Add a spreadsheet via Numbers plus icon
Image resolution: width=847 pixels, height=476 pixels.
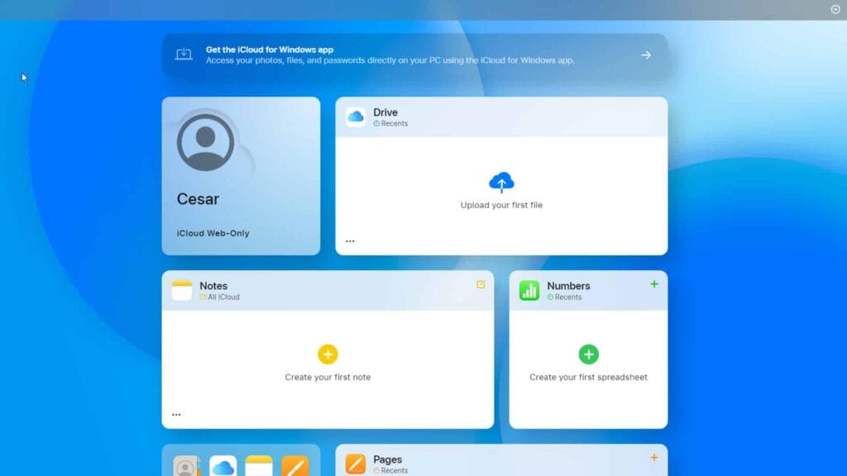point(654,284)
